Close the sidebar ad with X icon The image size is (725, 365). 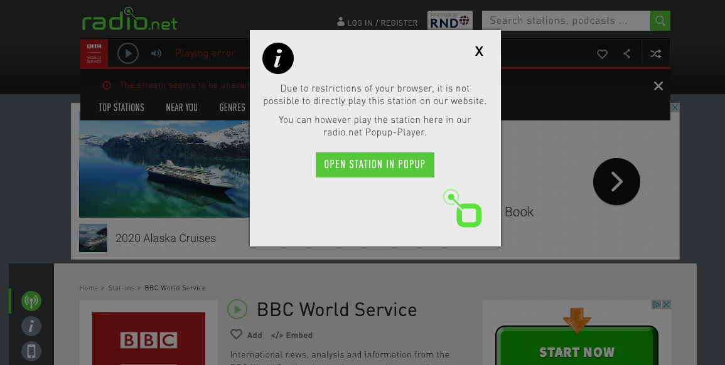click(666, 304)
